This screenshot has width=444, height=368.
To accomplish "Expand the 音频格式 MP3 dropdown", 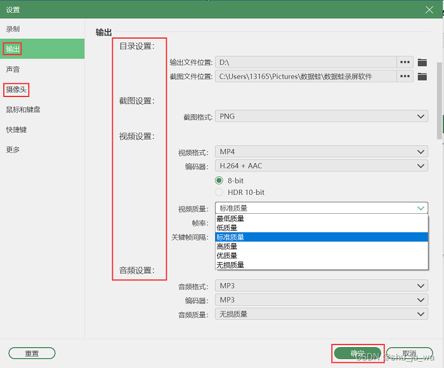I will coord(322,286).
